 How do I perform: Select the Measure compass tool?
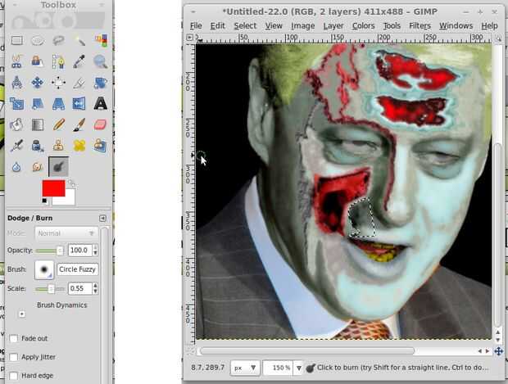[17, 83]
